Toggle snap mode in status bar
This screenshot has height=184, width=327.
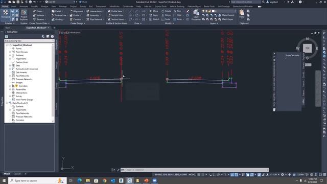tap(203, 175)
